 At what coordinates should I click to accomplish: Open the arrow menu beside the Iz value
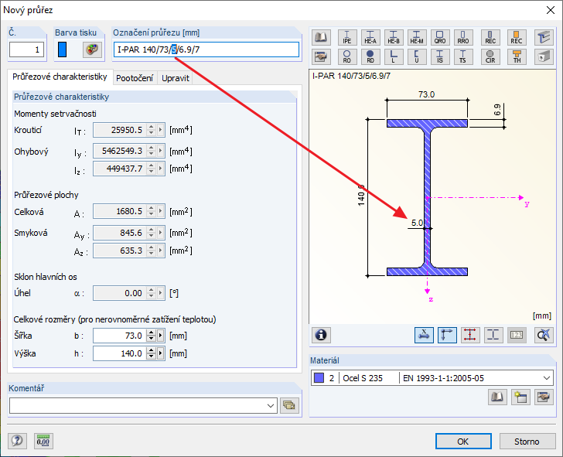[x=161, y=169]
